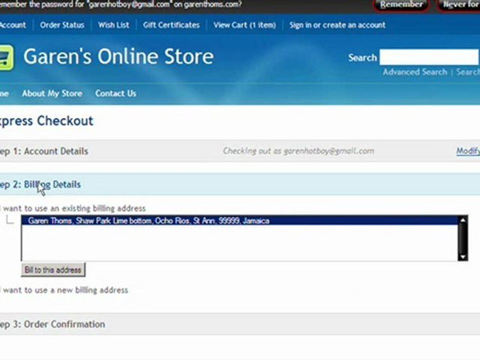
Task: Open the Order Status page
Action: click(x=62, y=25)
